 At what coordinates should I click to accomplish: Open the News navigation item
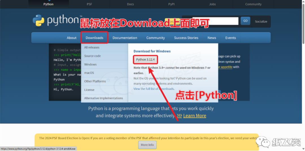point(212,38)
